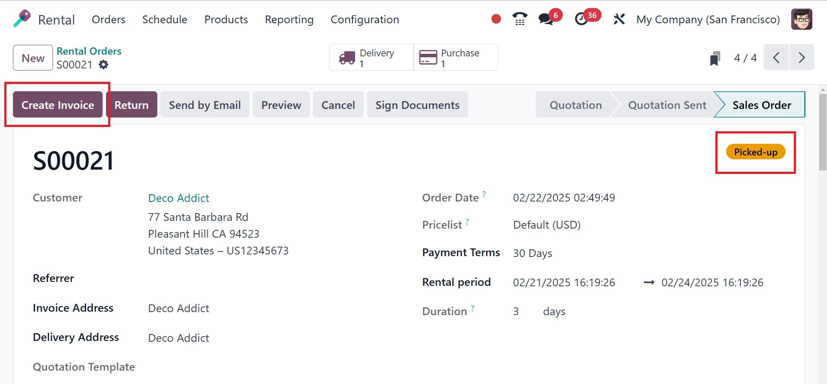827x384 pixels.
Task: Click the Rental app key icon
Action: coord(22,19)
